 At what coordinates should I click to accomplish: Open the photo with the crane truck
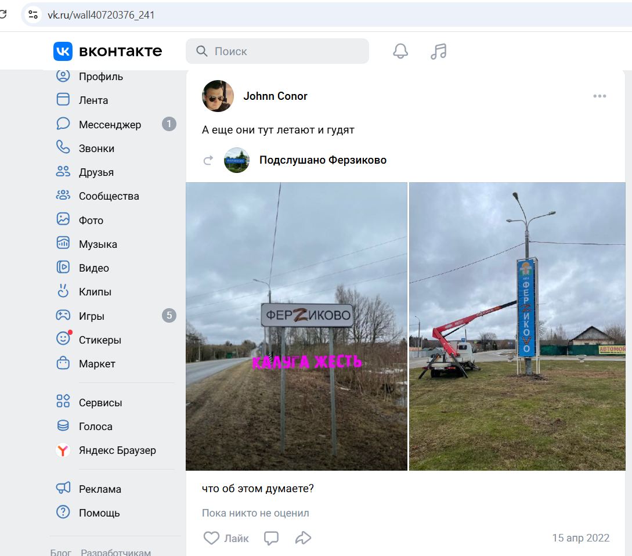(517, 327)
